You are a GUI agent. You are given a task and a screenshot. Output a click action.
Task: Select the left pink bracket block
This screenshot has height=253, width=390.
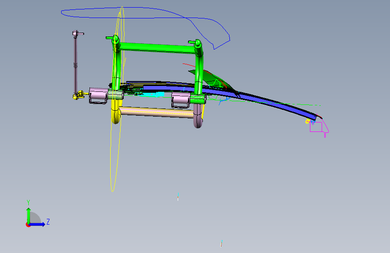tap(99, 95)
